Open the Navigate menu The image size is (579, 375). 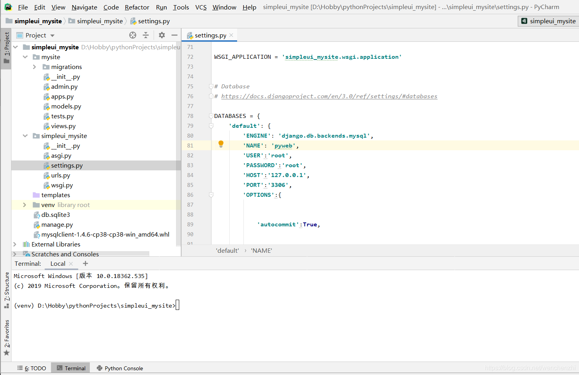pos(84,7)
